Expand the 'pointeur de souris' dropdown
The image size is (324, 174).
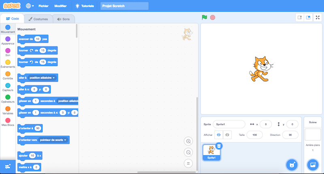point(53,140)
